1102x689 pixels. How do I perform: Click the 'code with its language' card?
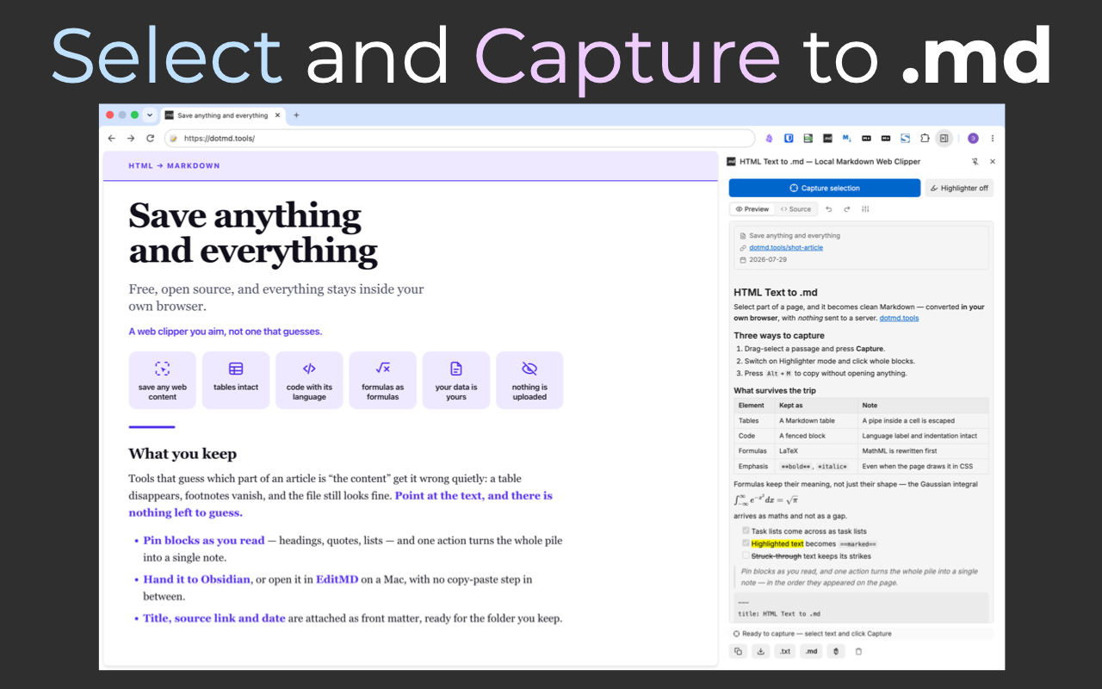pyautogui.click(x=309, y=380)
